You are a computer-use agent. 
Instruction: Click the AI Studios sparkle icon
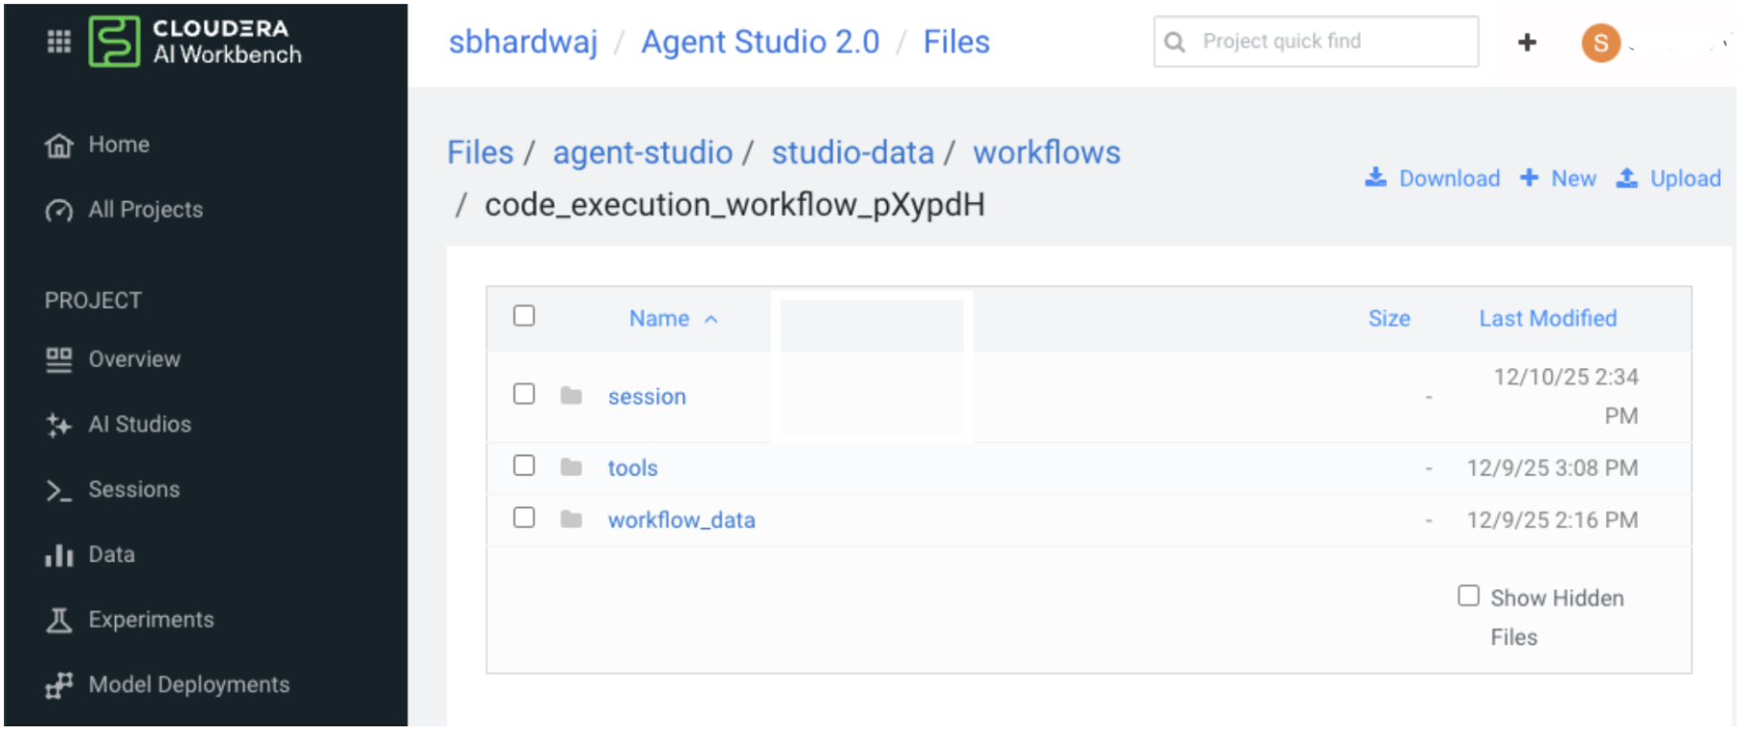[x=58, y=424]
